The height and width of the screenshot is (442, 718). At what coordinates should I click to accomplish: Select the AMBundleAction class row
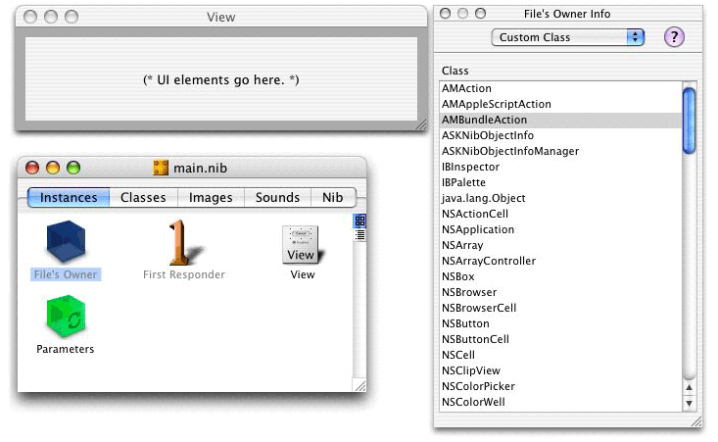560,120
